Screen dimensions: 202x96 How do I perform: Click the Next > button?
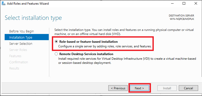[x=139, y=88]
